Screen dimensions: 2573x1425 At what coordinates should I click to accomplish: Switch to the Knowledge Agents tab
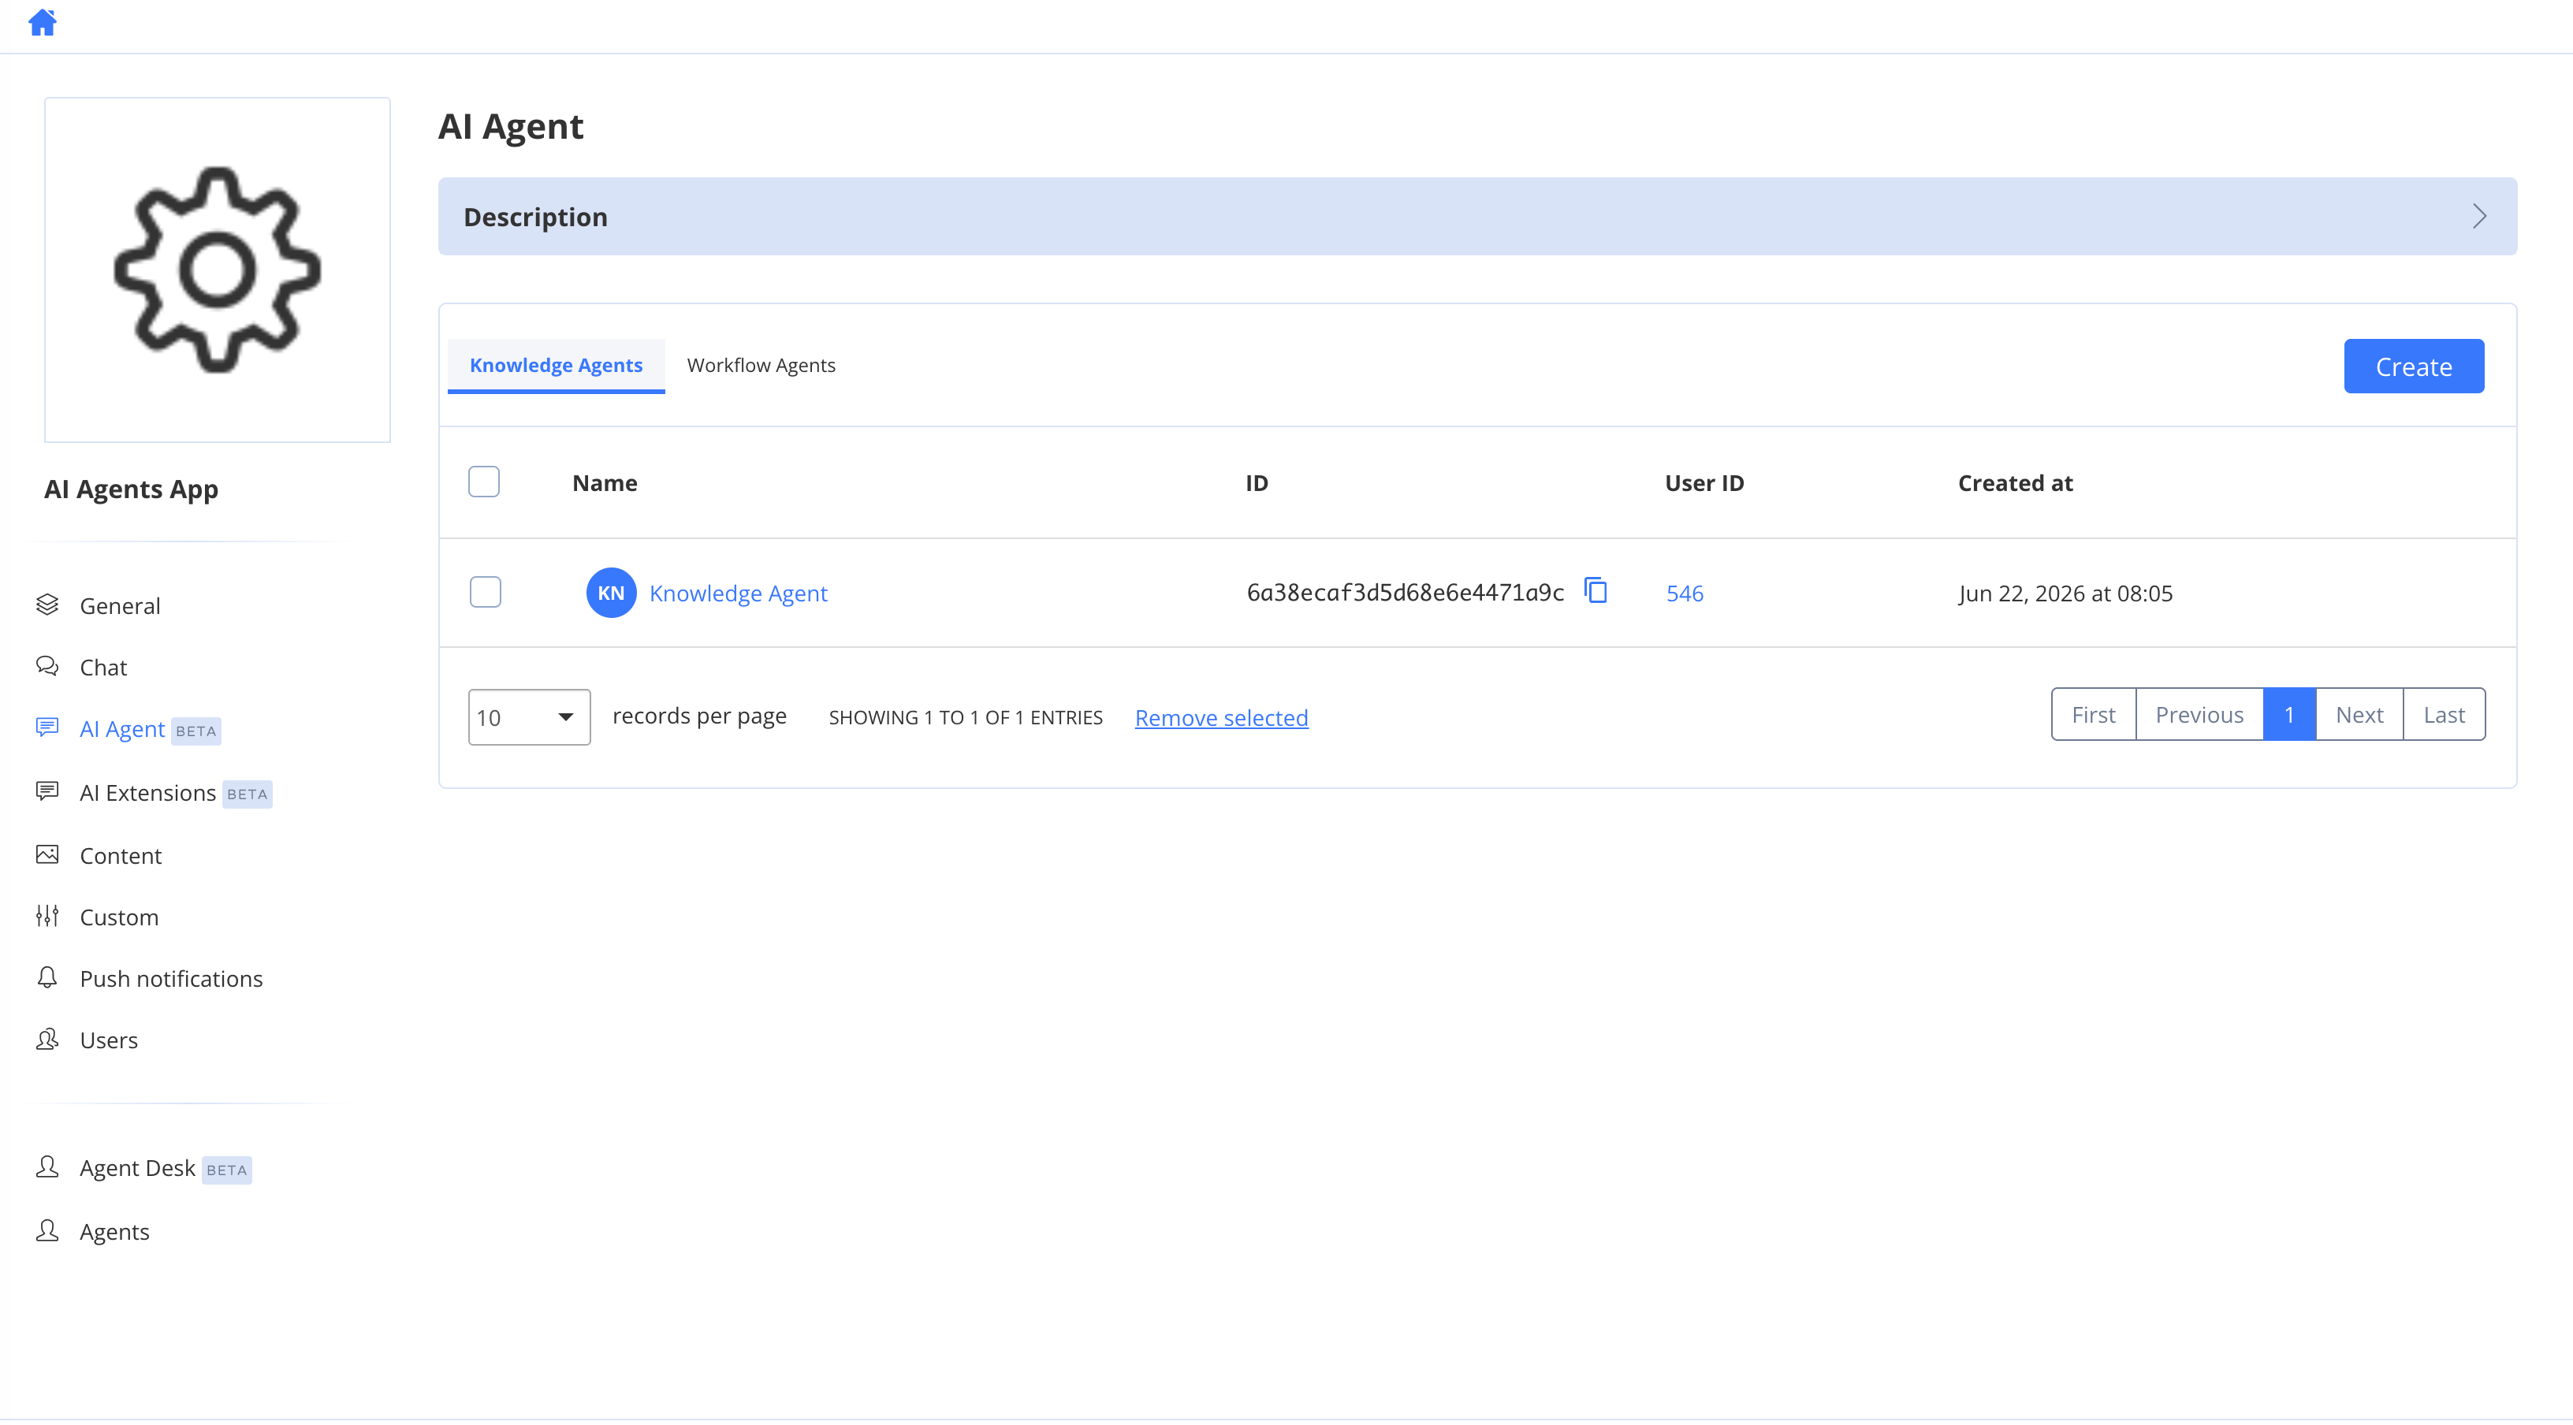pos(557,366)
